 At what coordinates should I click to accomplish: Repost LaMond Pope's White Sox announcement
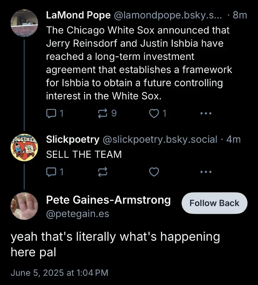102,114
